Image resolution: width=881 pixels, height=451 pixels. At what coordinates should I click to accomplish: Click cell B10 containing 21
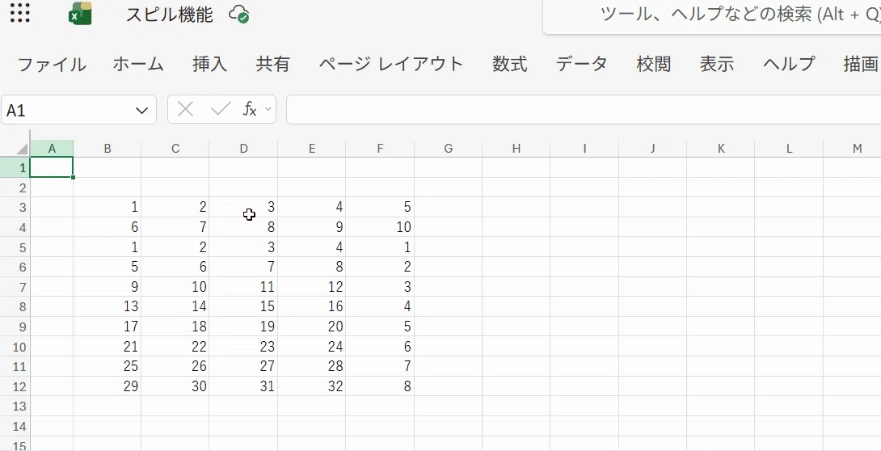(x=107, y=347)
